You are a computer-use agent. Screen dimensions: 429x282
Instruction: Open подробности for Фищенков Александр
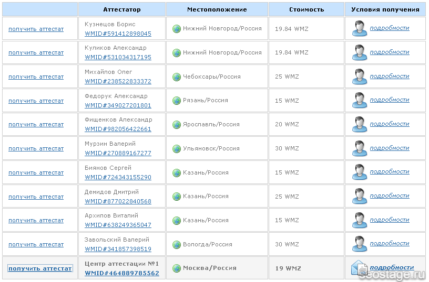(x=390, y=124)
